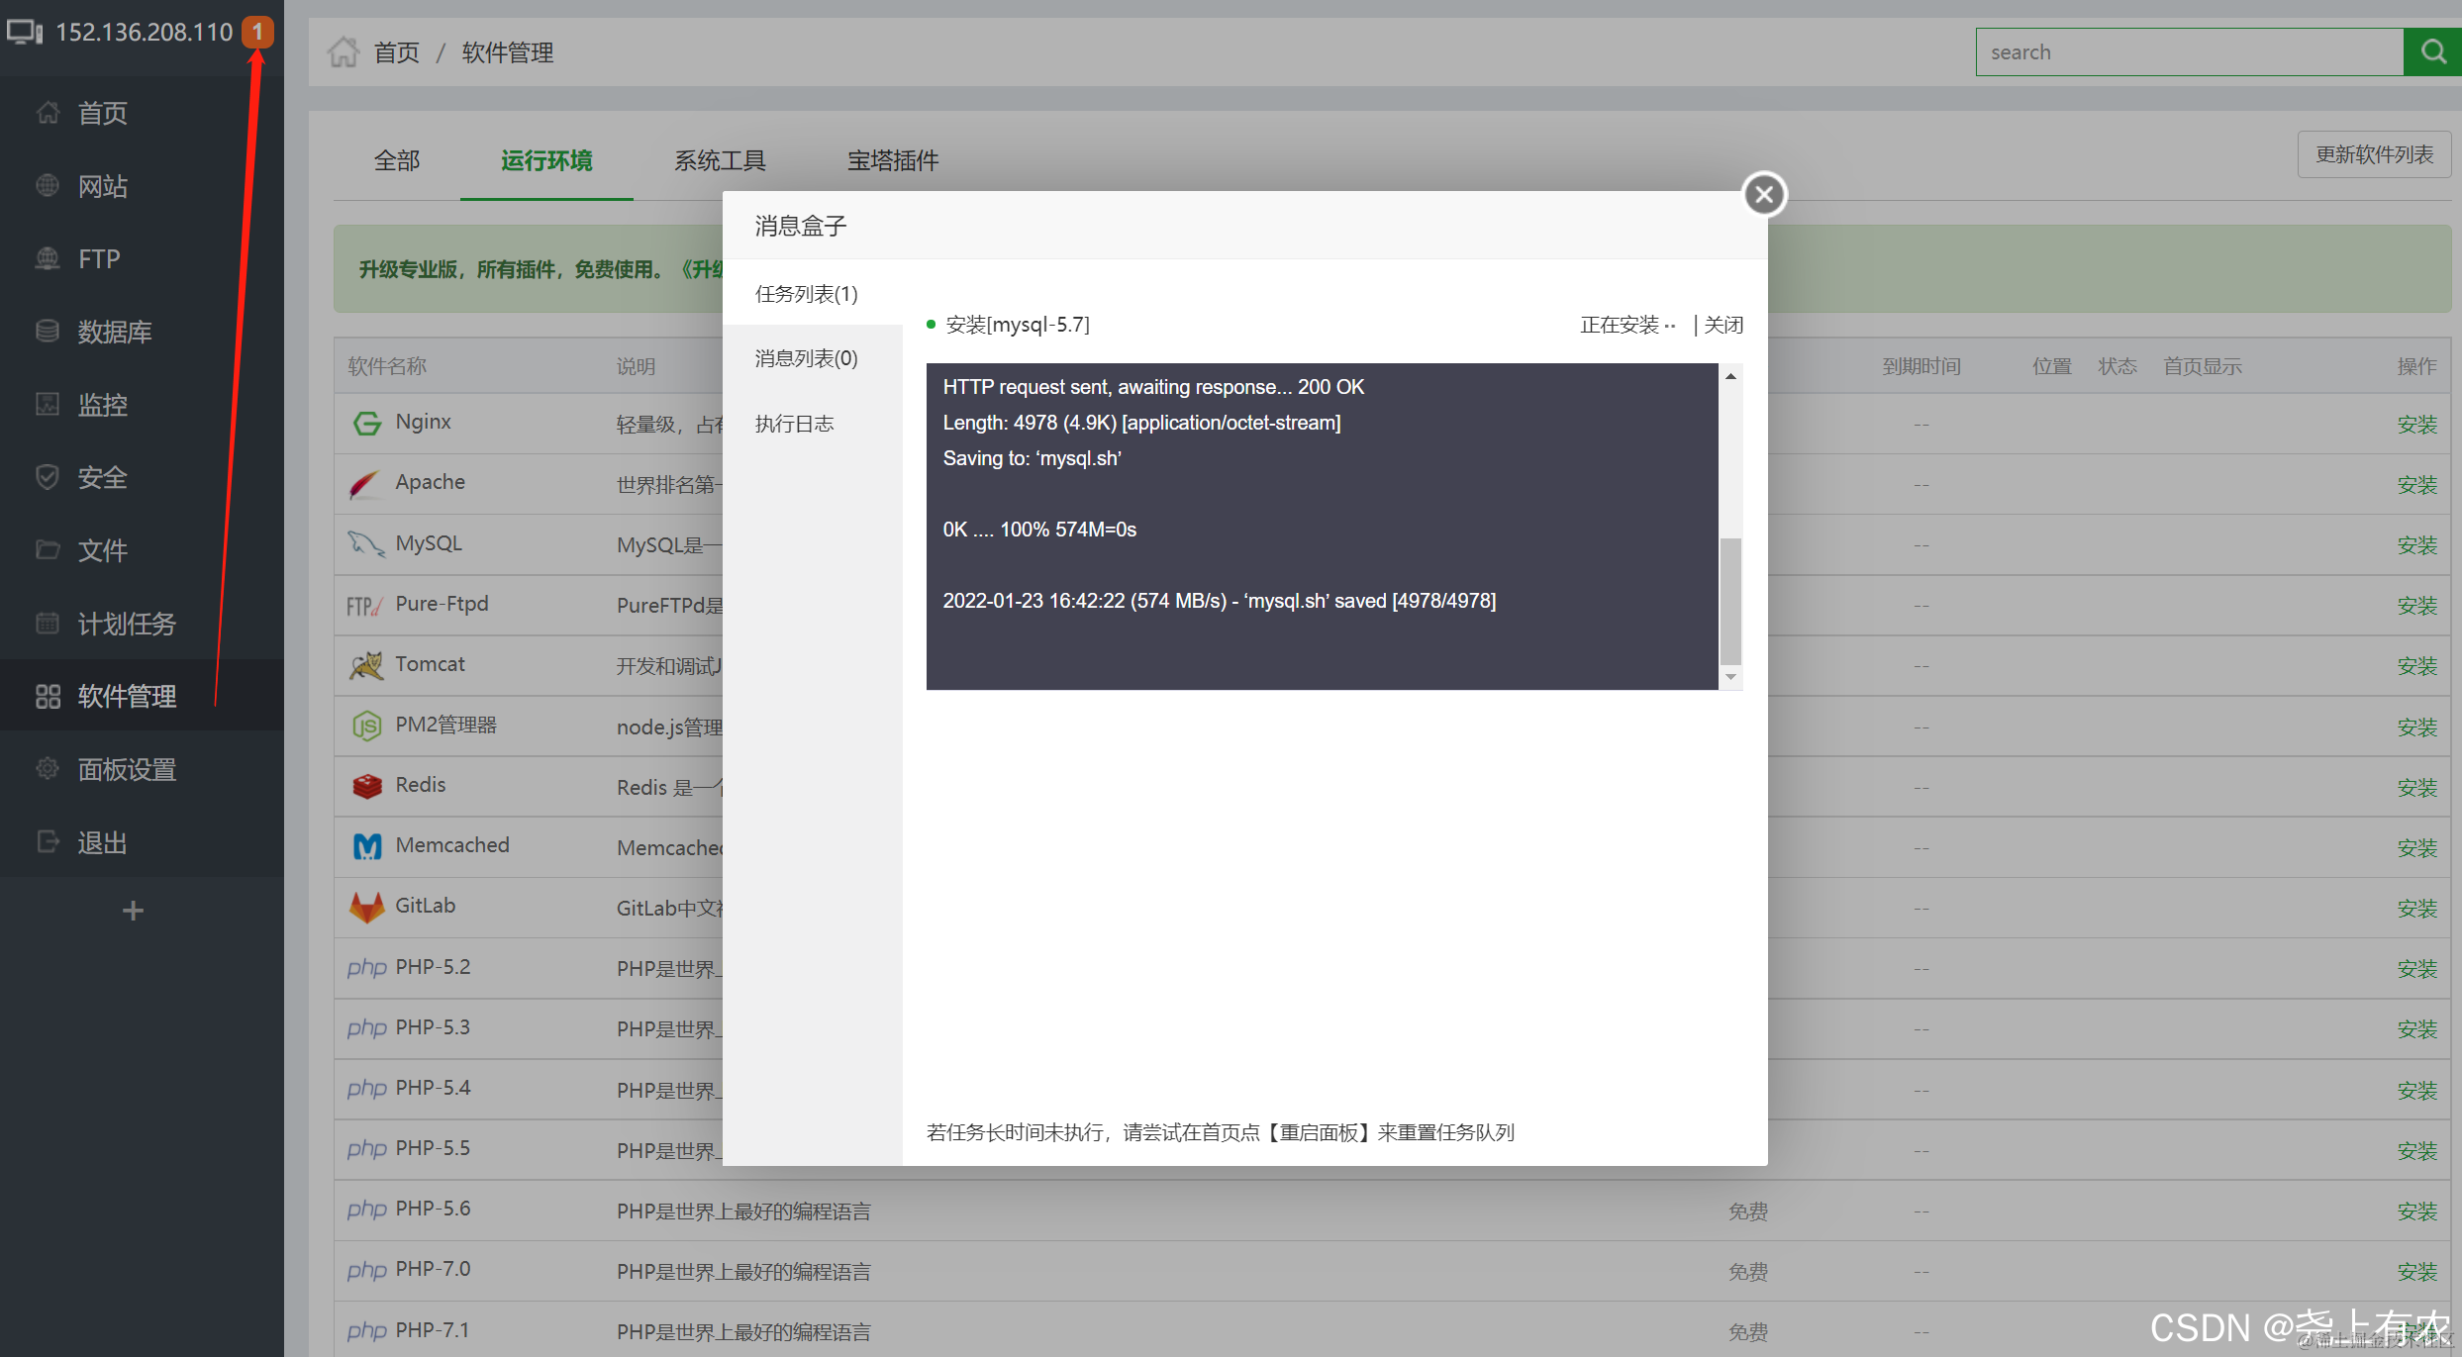This screenshot has height=1357, width=2462.
Task: Open the 数据库 sidebar menu item
Action: 115,332
